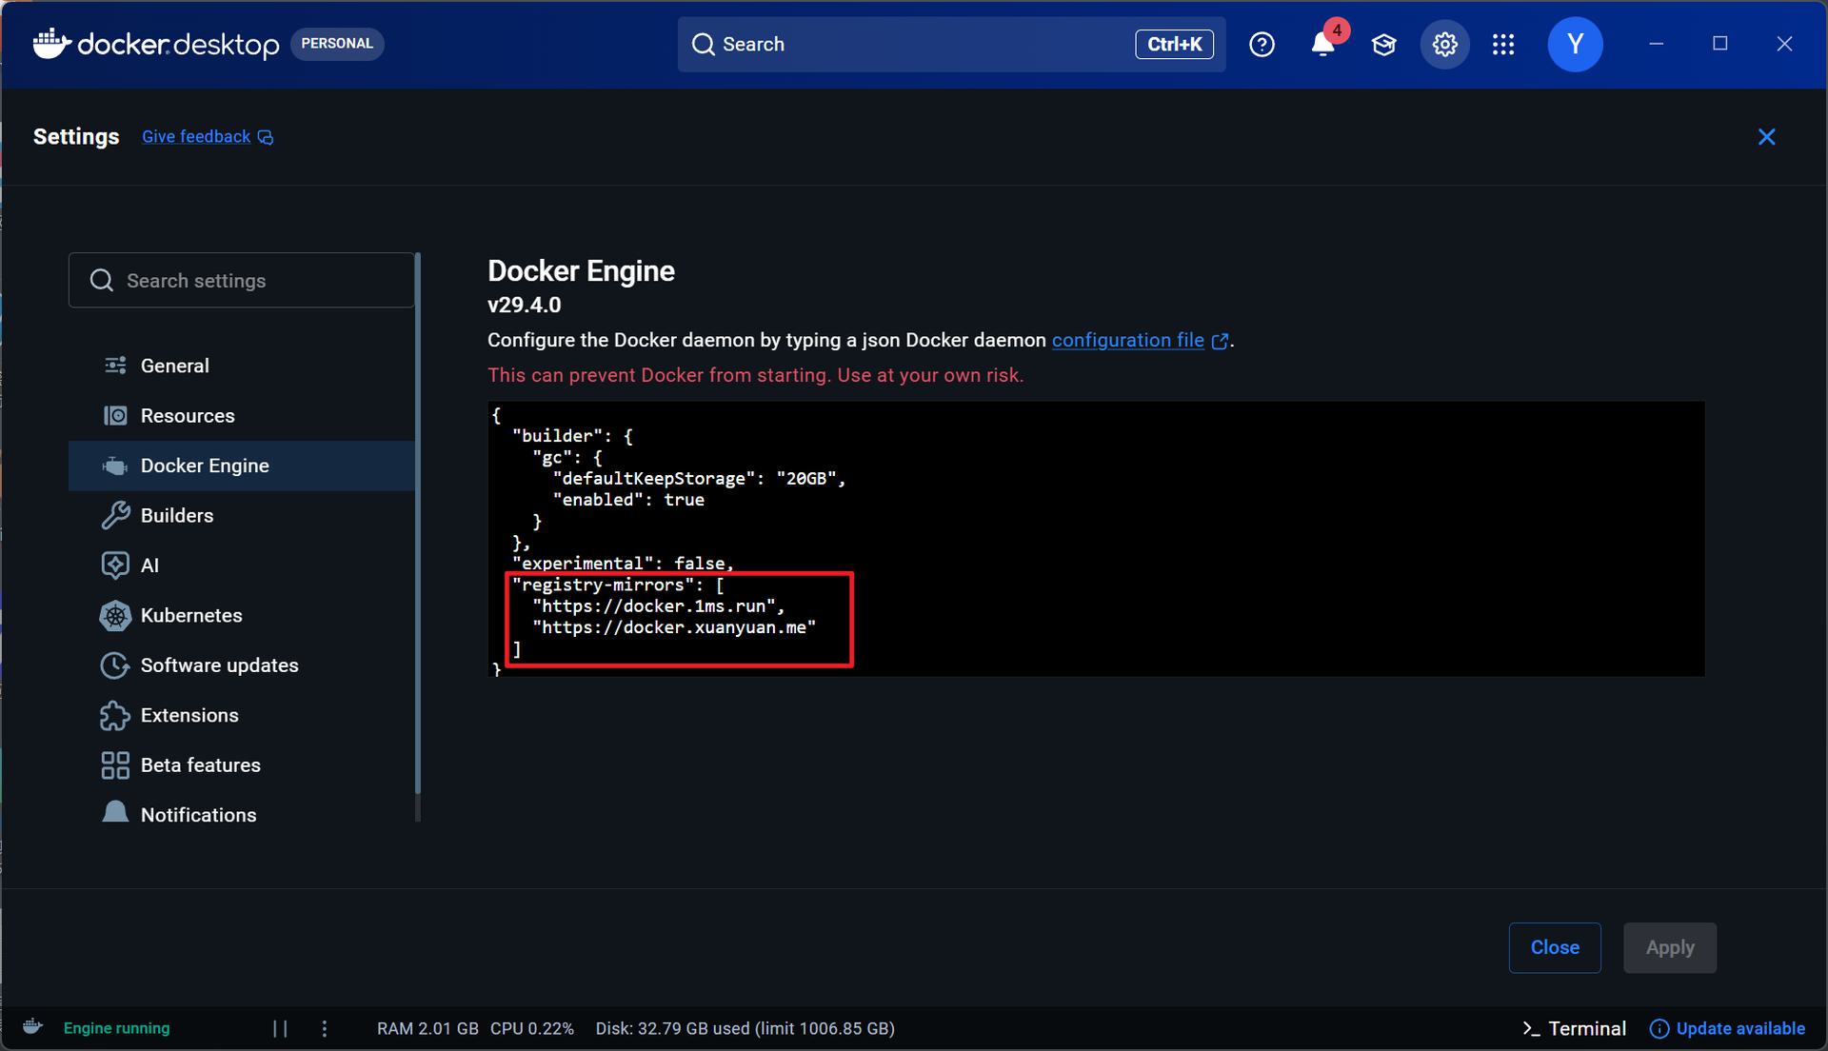Image resolution: width=1828 pixels, height=1051 pixels.
Task: Click the Apply button
Action: [1670, 947]
